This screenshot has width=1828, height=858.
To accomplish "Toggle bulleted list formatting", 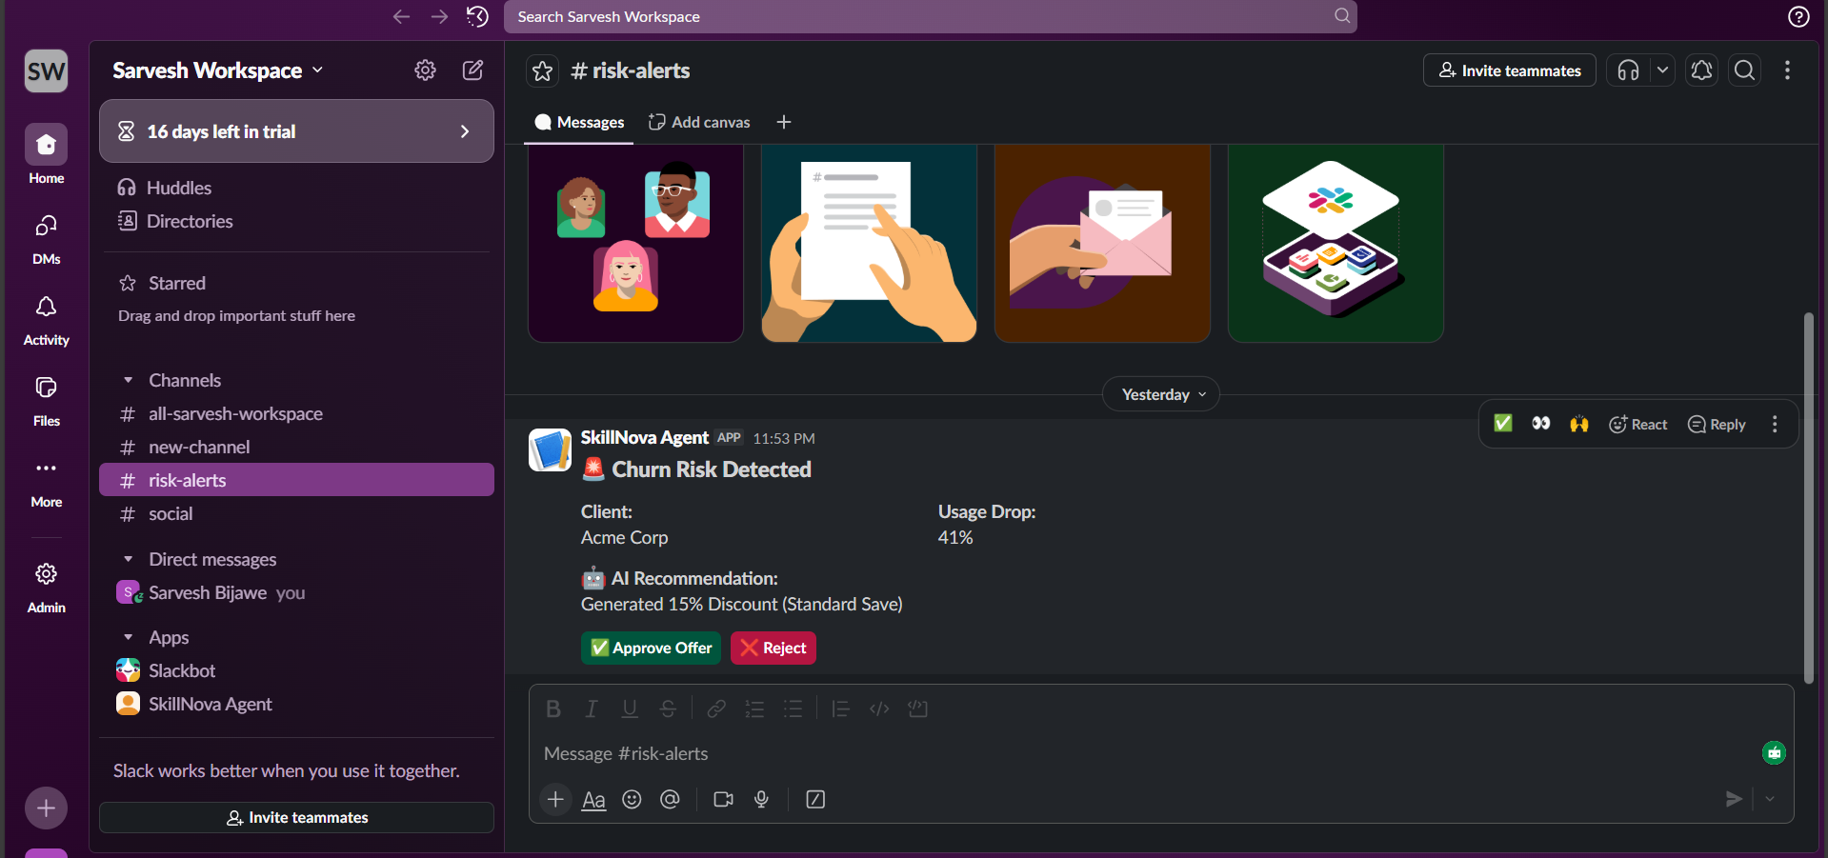I will tap(793, 708).
